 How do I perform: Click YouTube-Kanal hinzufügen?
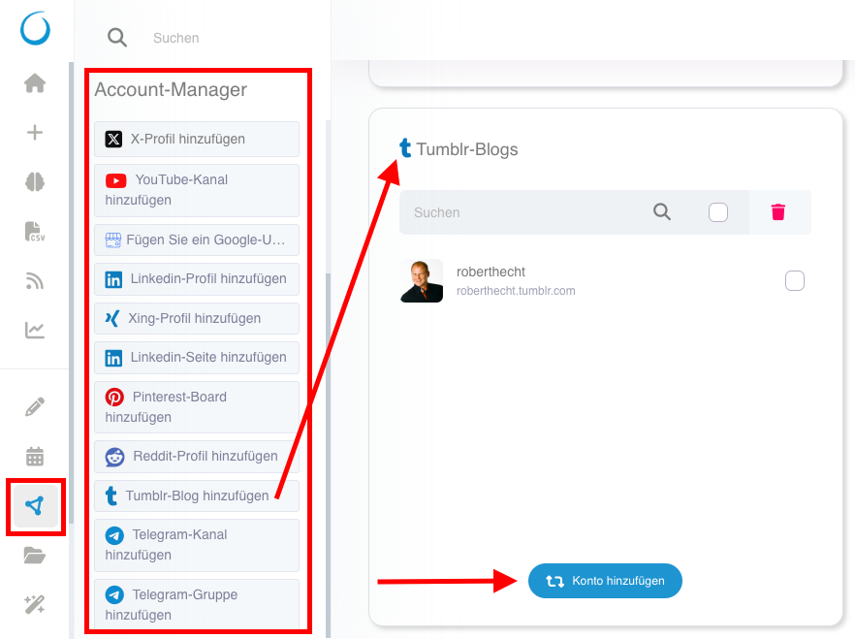pos(196,190)
